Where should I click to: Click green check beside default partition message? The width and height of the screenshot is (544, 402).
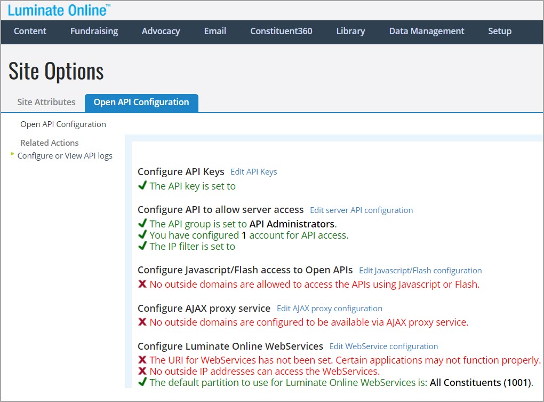tap(142, 382)
